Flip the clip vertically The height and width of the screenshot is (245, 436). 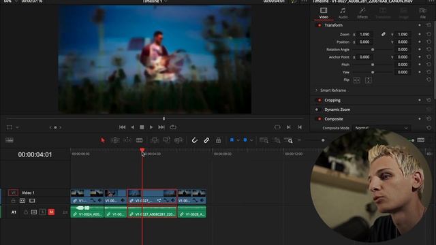[x=368, y=80]
